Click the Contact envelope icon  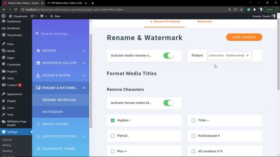(x=3, y=85)
